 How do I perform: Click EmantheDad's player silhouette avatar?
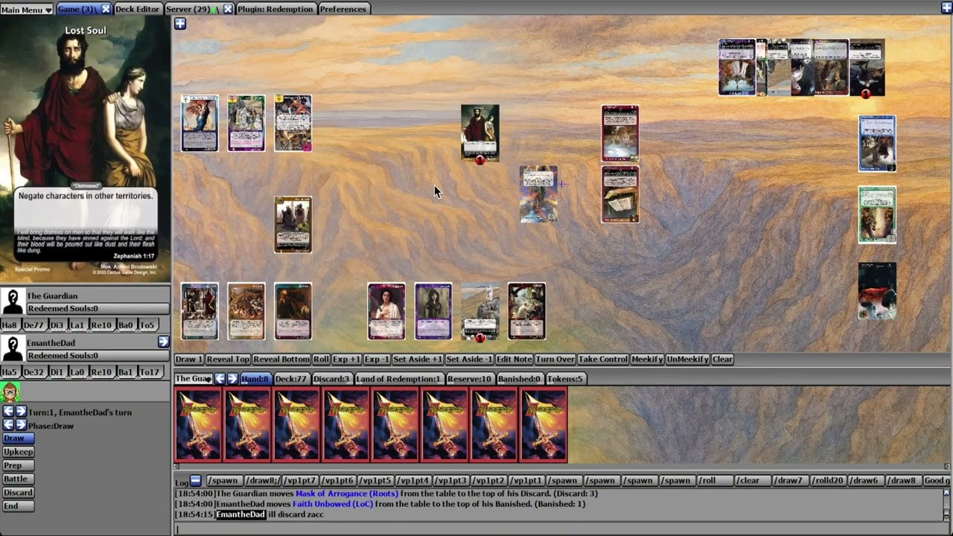pos(13,348)
